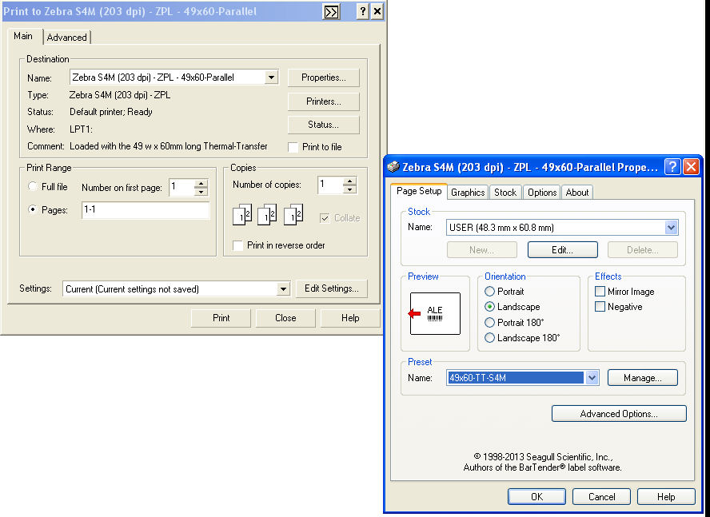Click the 'Default printer; Ready' status text

coord(111,112)
